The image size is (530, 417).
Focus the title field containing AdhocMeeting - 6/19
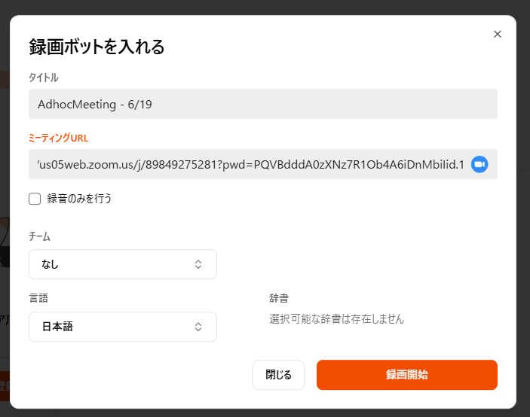point(262,104)
